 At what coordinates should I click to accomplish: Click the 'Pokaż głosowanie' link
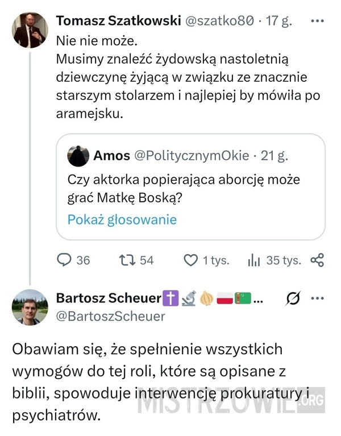[122, 219]
